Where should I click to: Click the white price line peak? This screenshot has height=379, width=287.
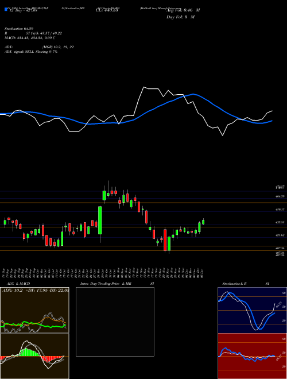pos(144,87)
